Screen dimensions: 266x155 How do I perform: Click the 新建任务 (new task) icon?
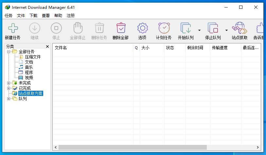tap(13, 28)
